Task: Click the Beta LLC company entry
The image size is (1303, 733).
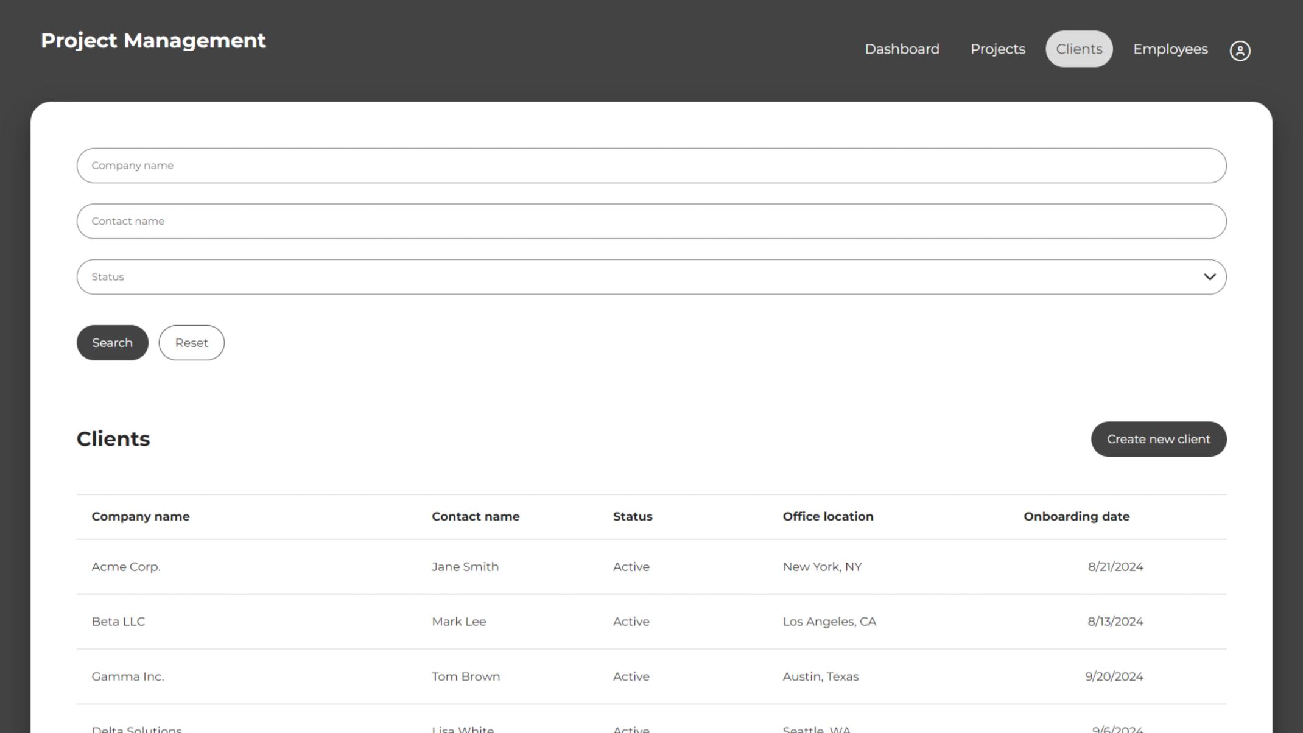Action: click(118, 621)
